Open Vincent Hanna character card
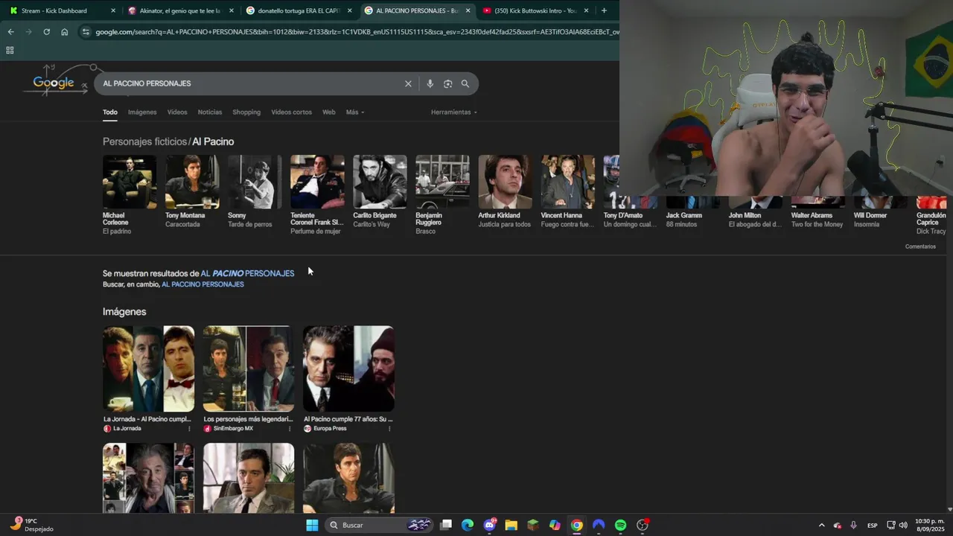Image resolution: width=953 pixels, height=536 pixels. 567,191
